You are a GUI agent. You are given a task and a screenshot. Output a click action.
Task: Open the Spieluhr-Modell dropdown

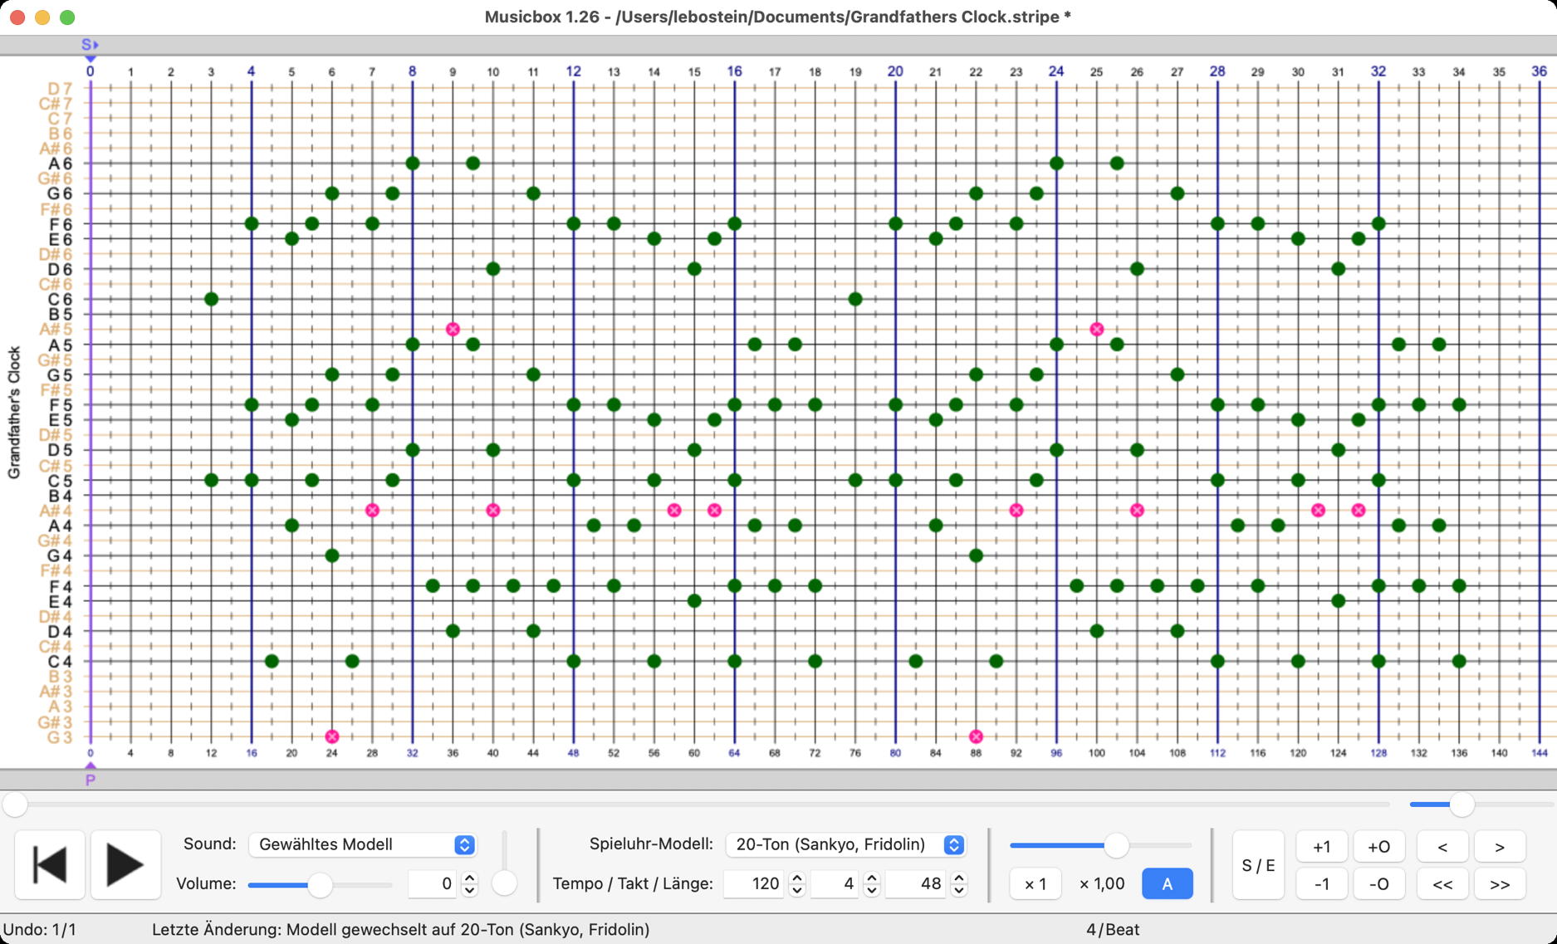[x=845, y=844]
